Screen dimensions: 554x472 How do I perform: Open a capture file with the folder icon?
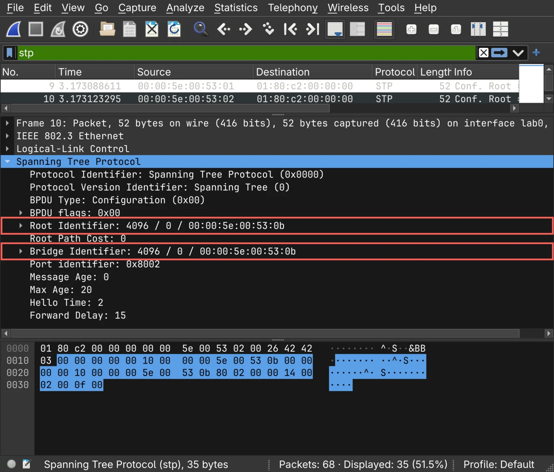click(107, 29)
